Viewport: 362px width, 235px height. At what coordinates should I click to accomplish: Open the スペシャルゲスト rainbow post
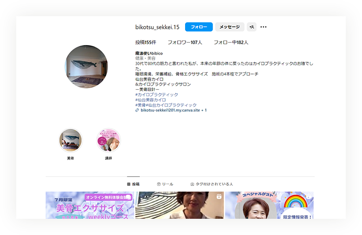(x=269, y=205)
